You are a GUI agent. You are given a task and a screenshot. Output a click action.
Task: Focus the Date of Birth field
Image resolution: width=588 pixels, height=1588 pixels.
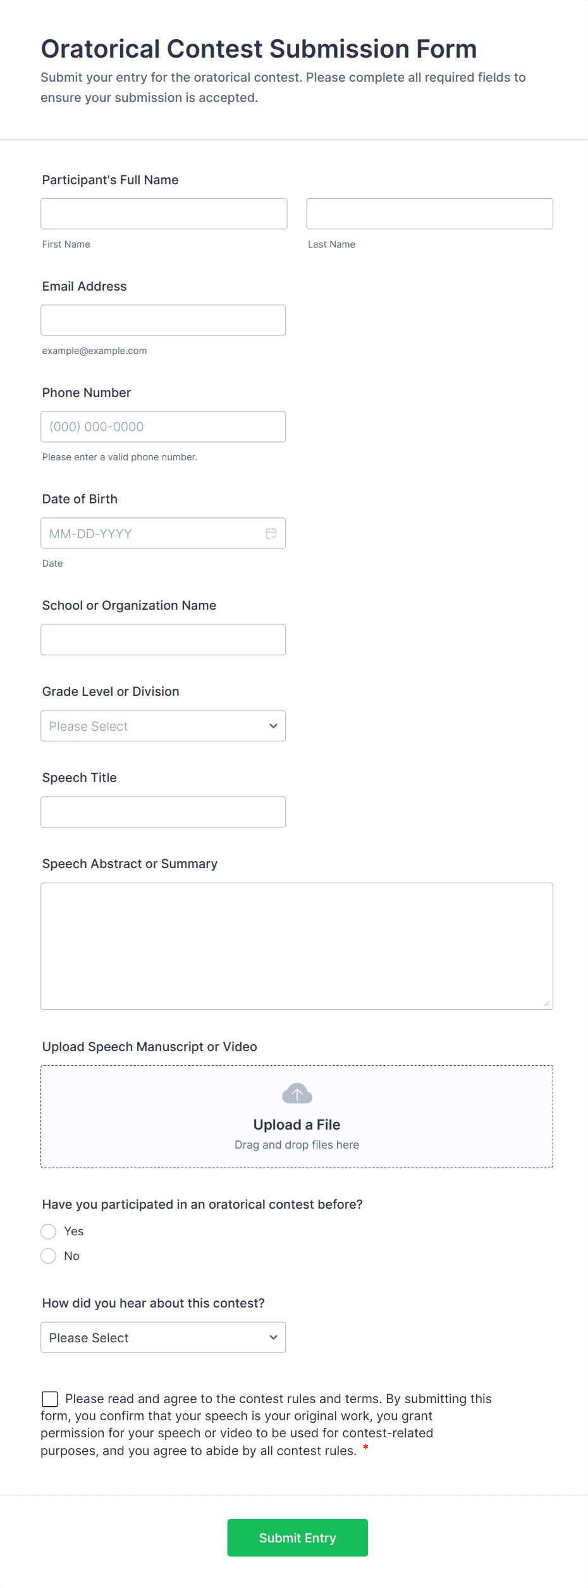pos(152,533)
